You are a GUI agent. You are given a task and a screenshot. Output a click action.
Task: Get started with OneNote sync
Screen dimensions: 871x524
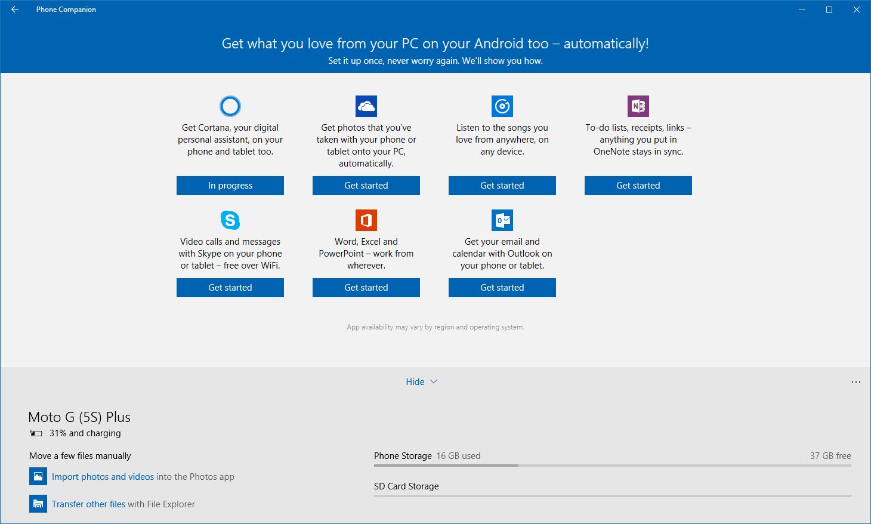coord(638,186)
